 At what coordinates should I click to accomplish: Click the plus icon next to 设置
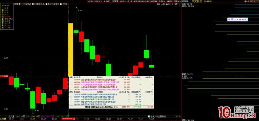click(180, 4)
